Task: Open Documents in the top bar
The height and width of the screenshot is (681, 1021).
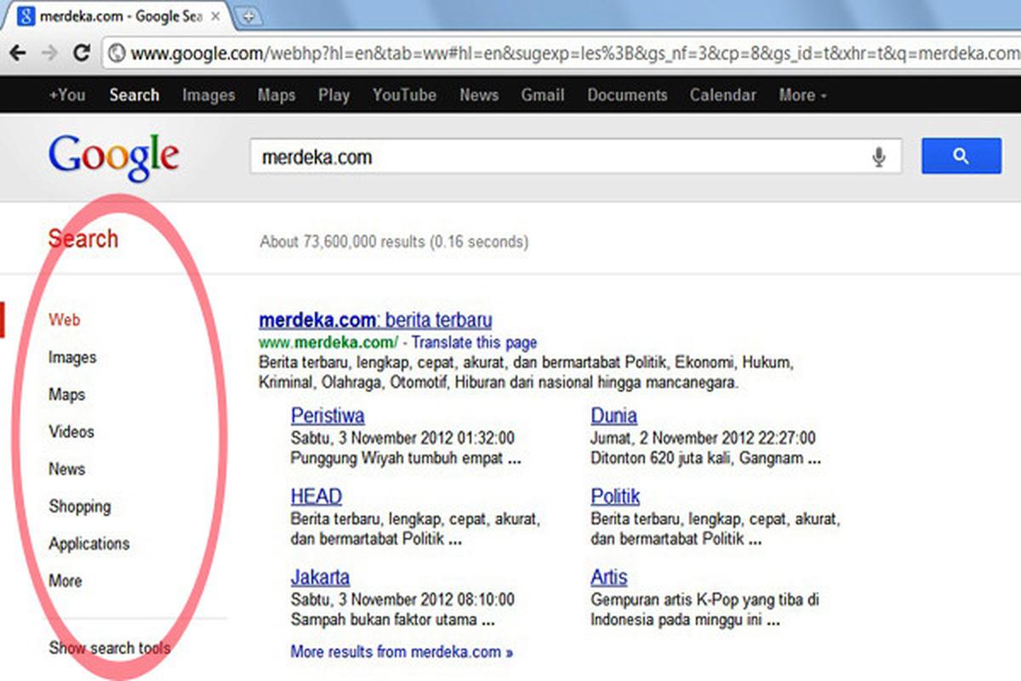Action: (x=627, y=94)
